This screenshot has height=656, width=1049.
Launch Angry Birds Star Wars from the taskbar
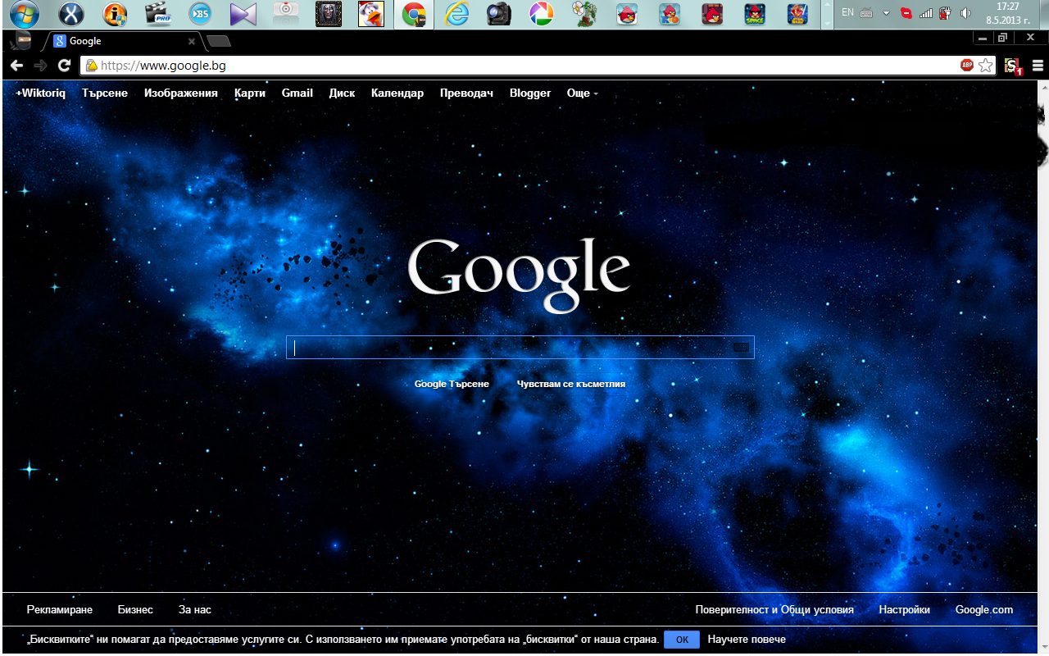click(797, 14)
